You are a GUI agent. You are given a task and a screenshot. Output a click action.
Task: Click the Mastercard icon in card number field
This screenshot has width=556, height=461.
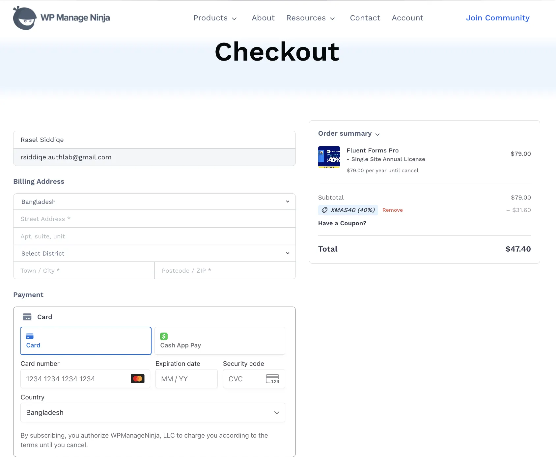(x=138, y=378)
